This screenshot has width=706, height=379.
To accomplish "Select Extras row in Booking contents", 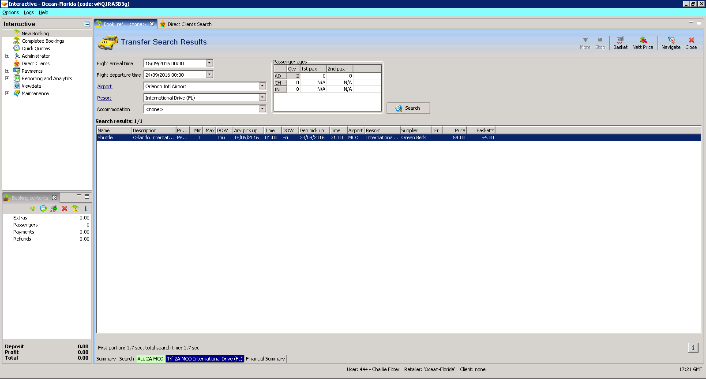I will [47, 218].
